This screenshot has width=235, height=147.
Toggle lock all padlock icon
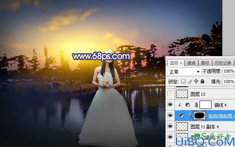(x=202, y=81)
